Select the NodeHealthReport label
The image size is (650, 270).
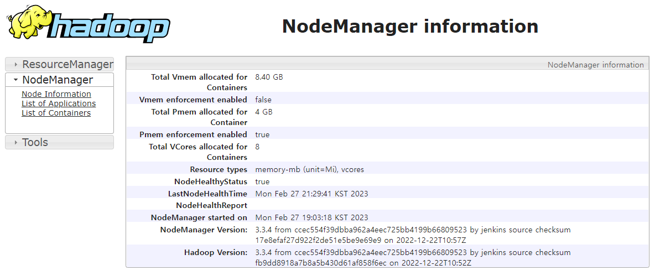click(x=211, y=205)
